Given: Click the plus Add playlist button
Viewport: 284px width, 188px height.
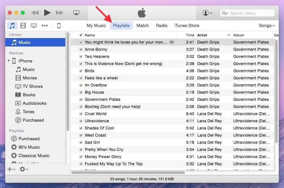Looking at the screenshot, I should [x=11, y=169].
